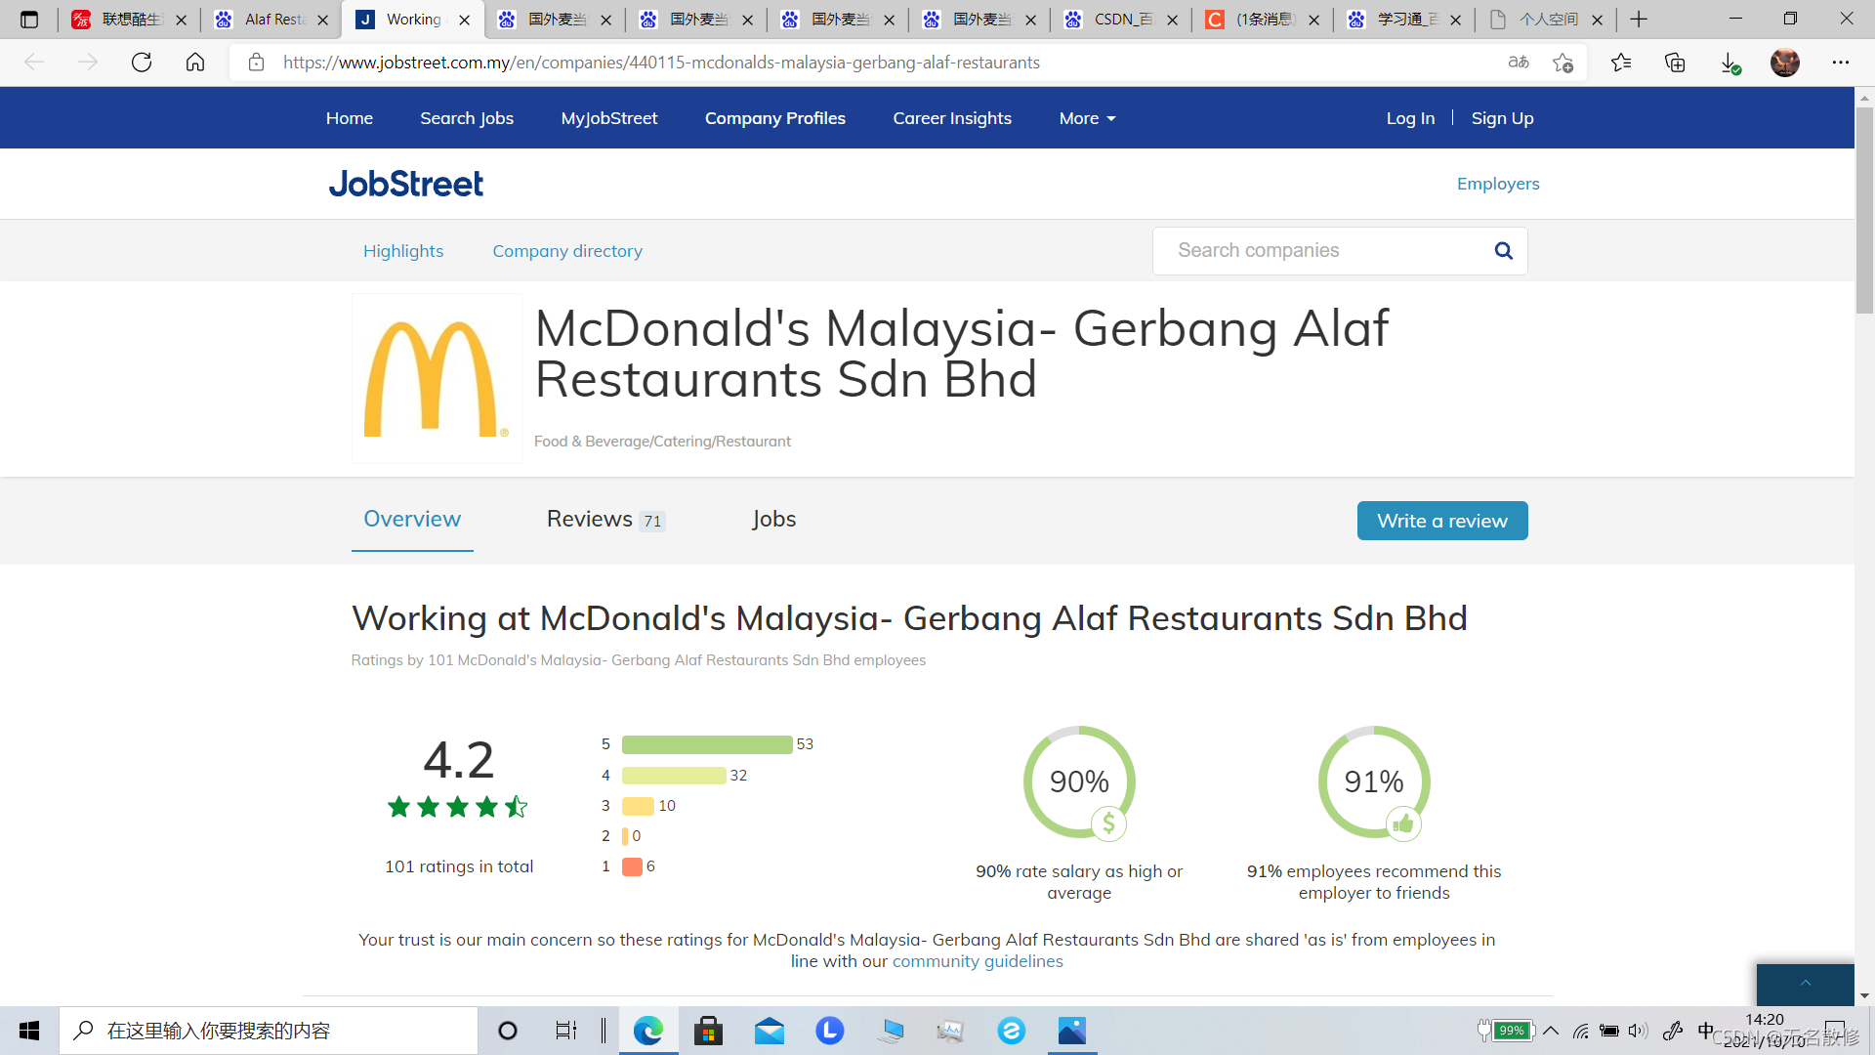Open Company Profiles in navigation bar
The image size is (1875, 1055).
point(774,118)
